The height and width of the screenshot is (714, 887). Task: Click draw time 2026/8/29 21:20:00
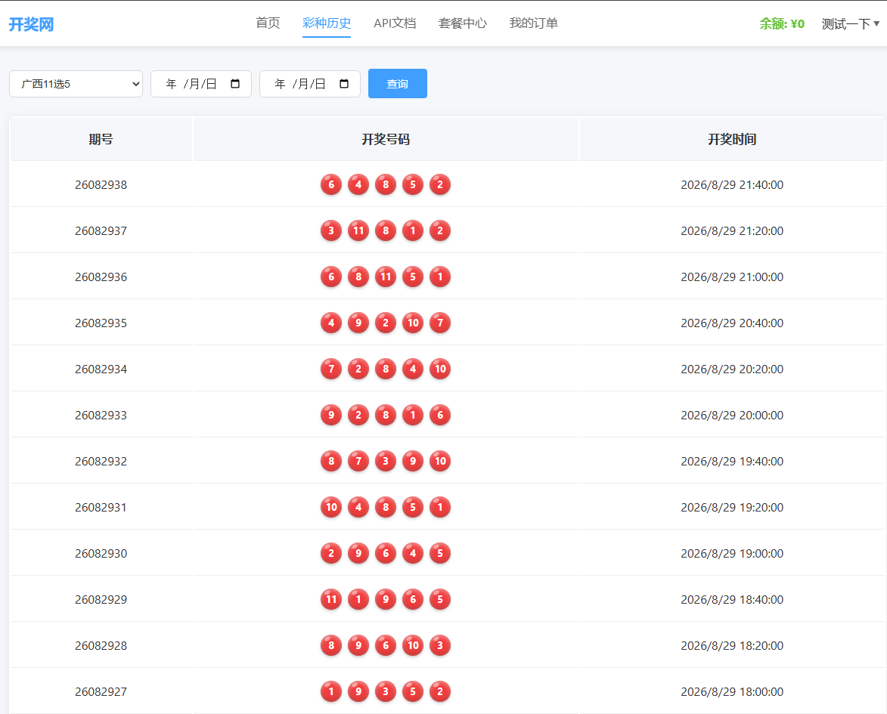click(x=732, y=230)
